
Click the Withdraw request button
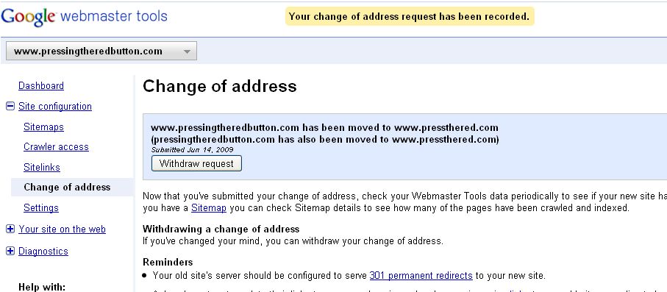point(196,163)
